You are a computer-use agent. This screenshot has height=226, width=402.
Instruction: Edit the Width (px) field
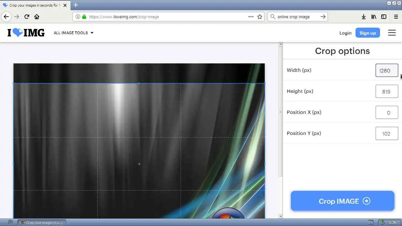coord(387,70)
